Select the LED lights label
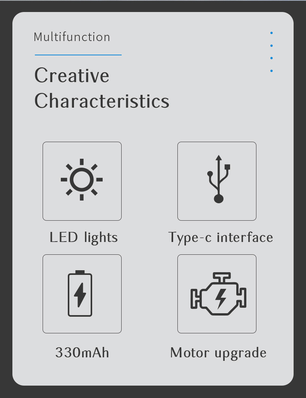Image resolution: width=306 pixels, height=398 pixels. [x=84, y=238]
